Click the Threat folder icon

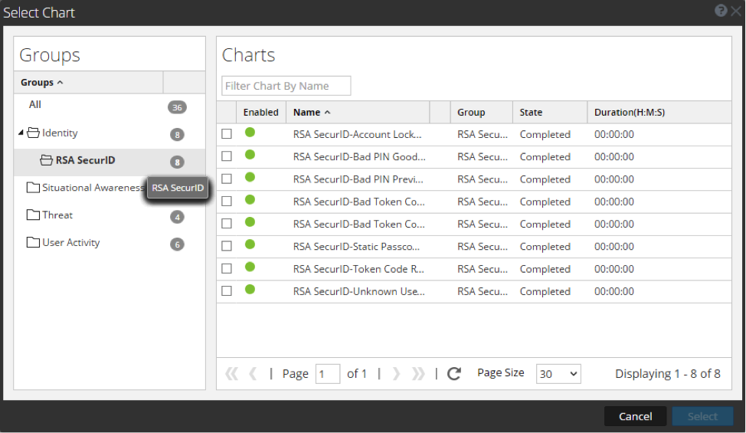point(33,215)
